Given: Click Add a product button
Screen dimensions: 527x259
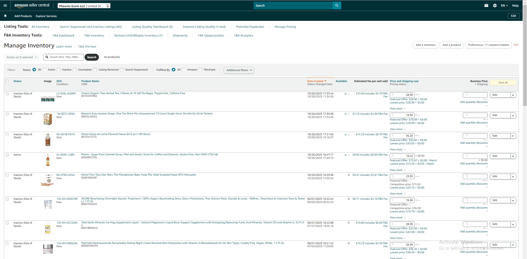Looking at the screenshot, I should pyautogui.click(x=452, y=45).
